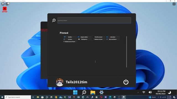
Task: Click the Tails2012tim username label
Action: 76,82
